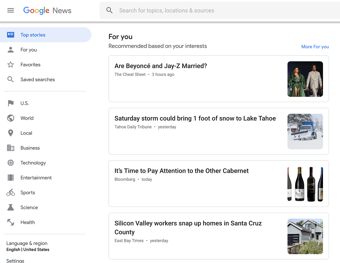Click the Health dumbbell icon
The width and height of the screenshot is (340, 263).
[11, 222]
